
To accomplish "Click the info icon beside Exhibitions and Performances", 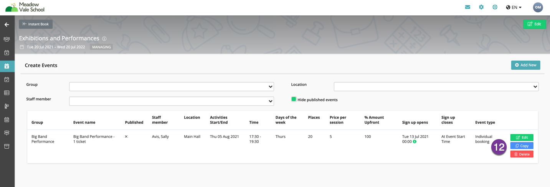I will (104, 39).
